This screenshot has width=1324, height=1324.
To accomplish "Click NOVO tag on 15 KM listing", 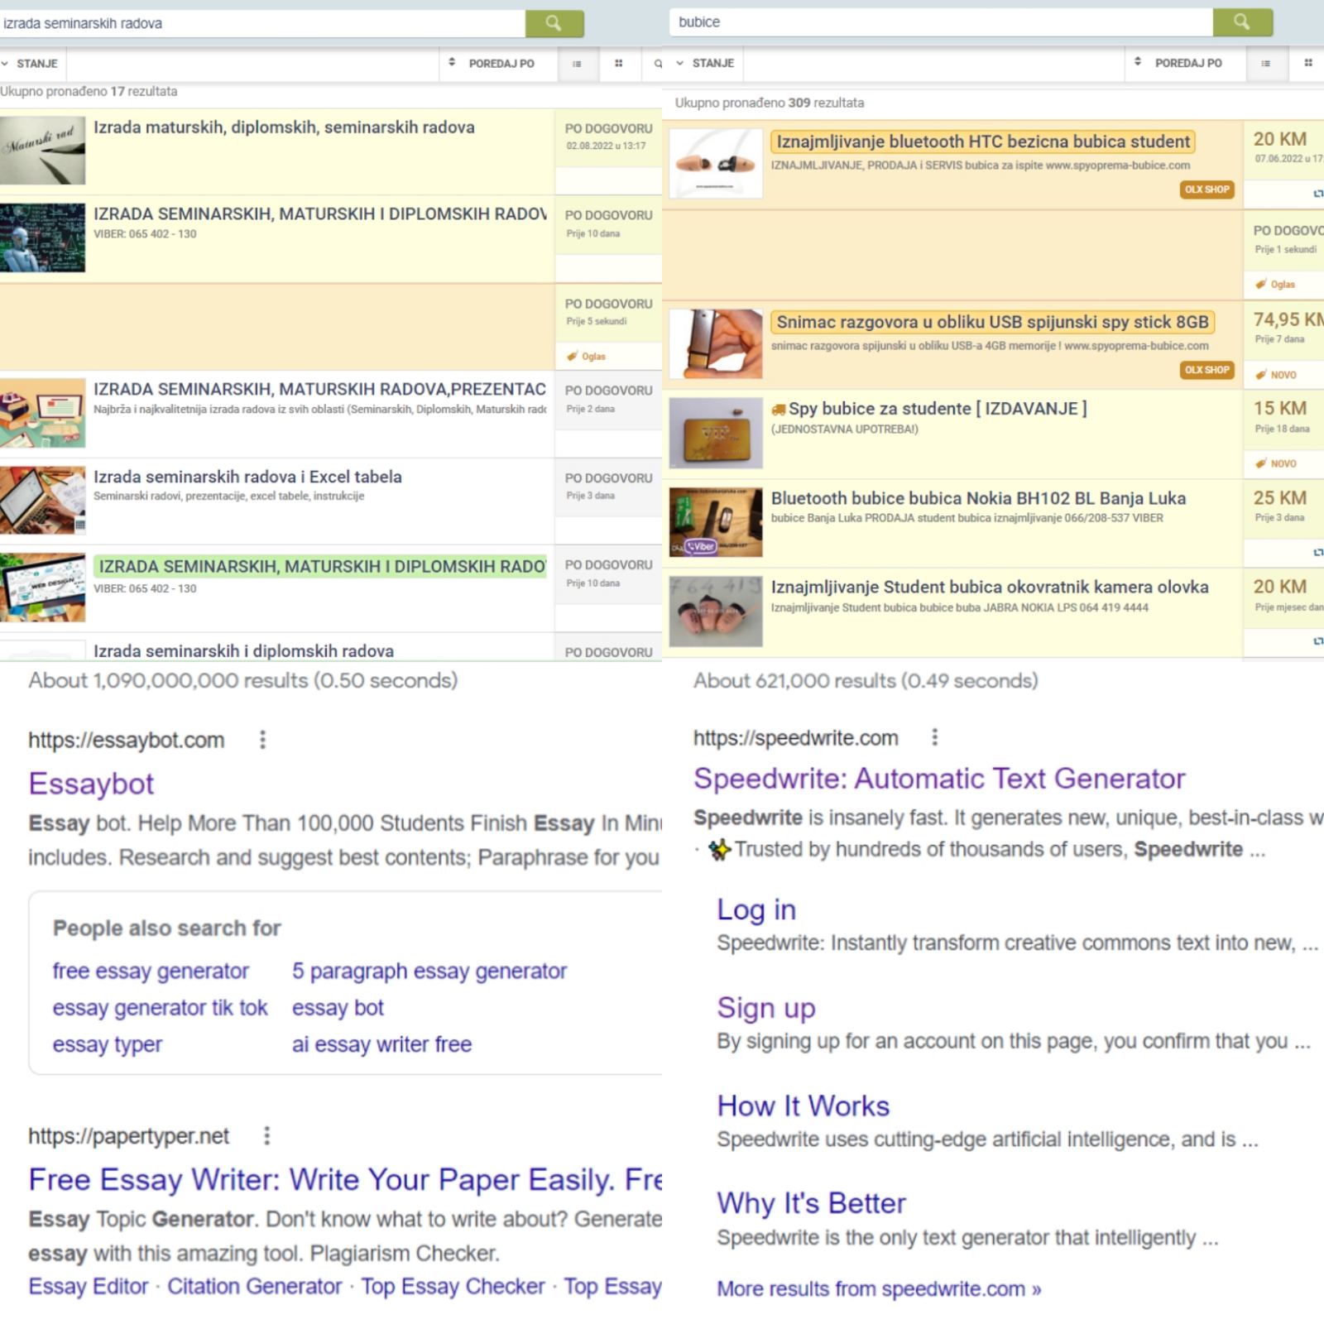I will point(1276,463).
